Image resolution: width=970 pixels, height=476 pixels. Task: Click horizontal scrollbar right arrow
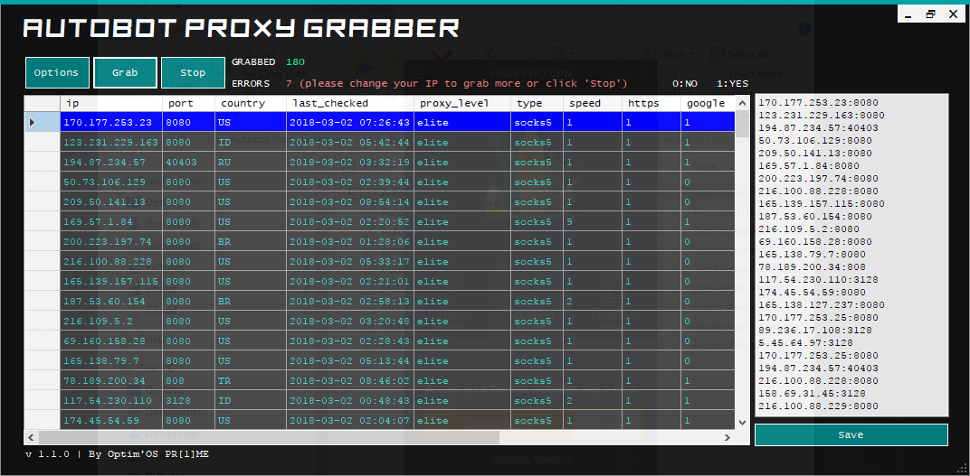click(727, 437)
